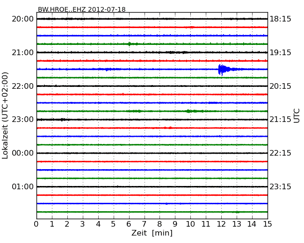Click the x-axis tick label 10

point(190,224)
